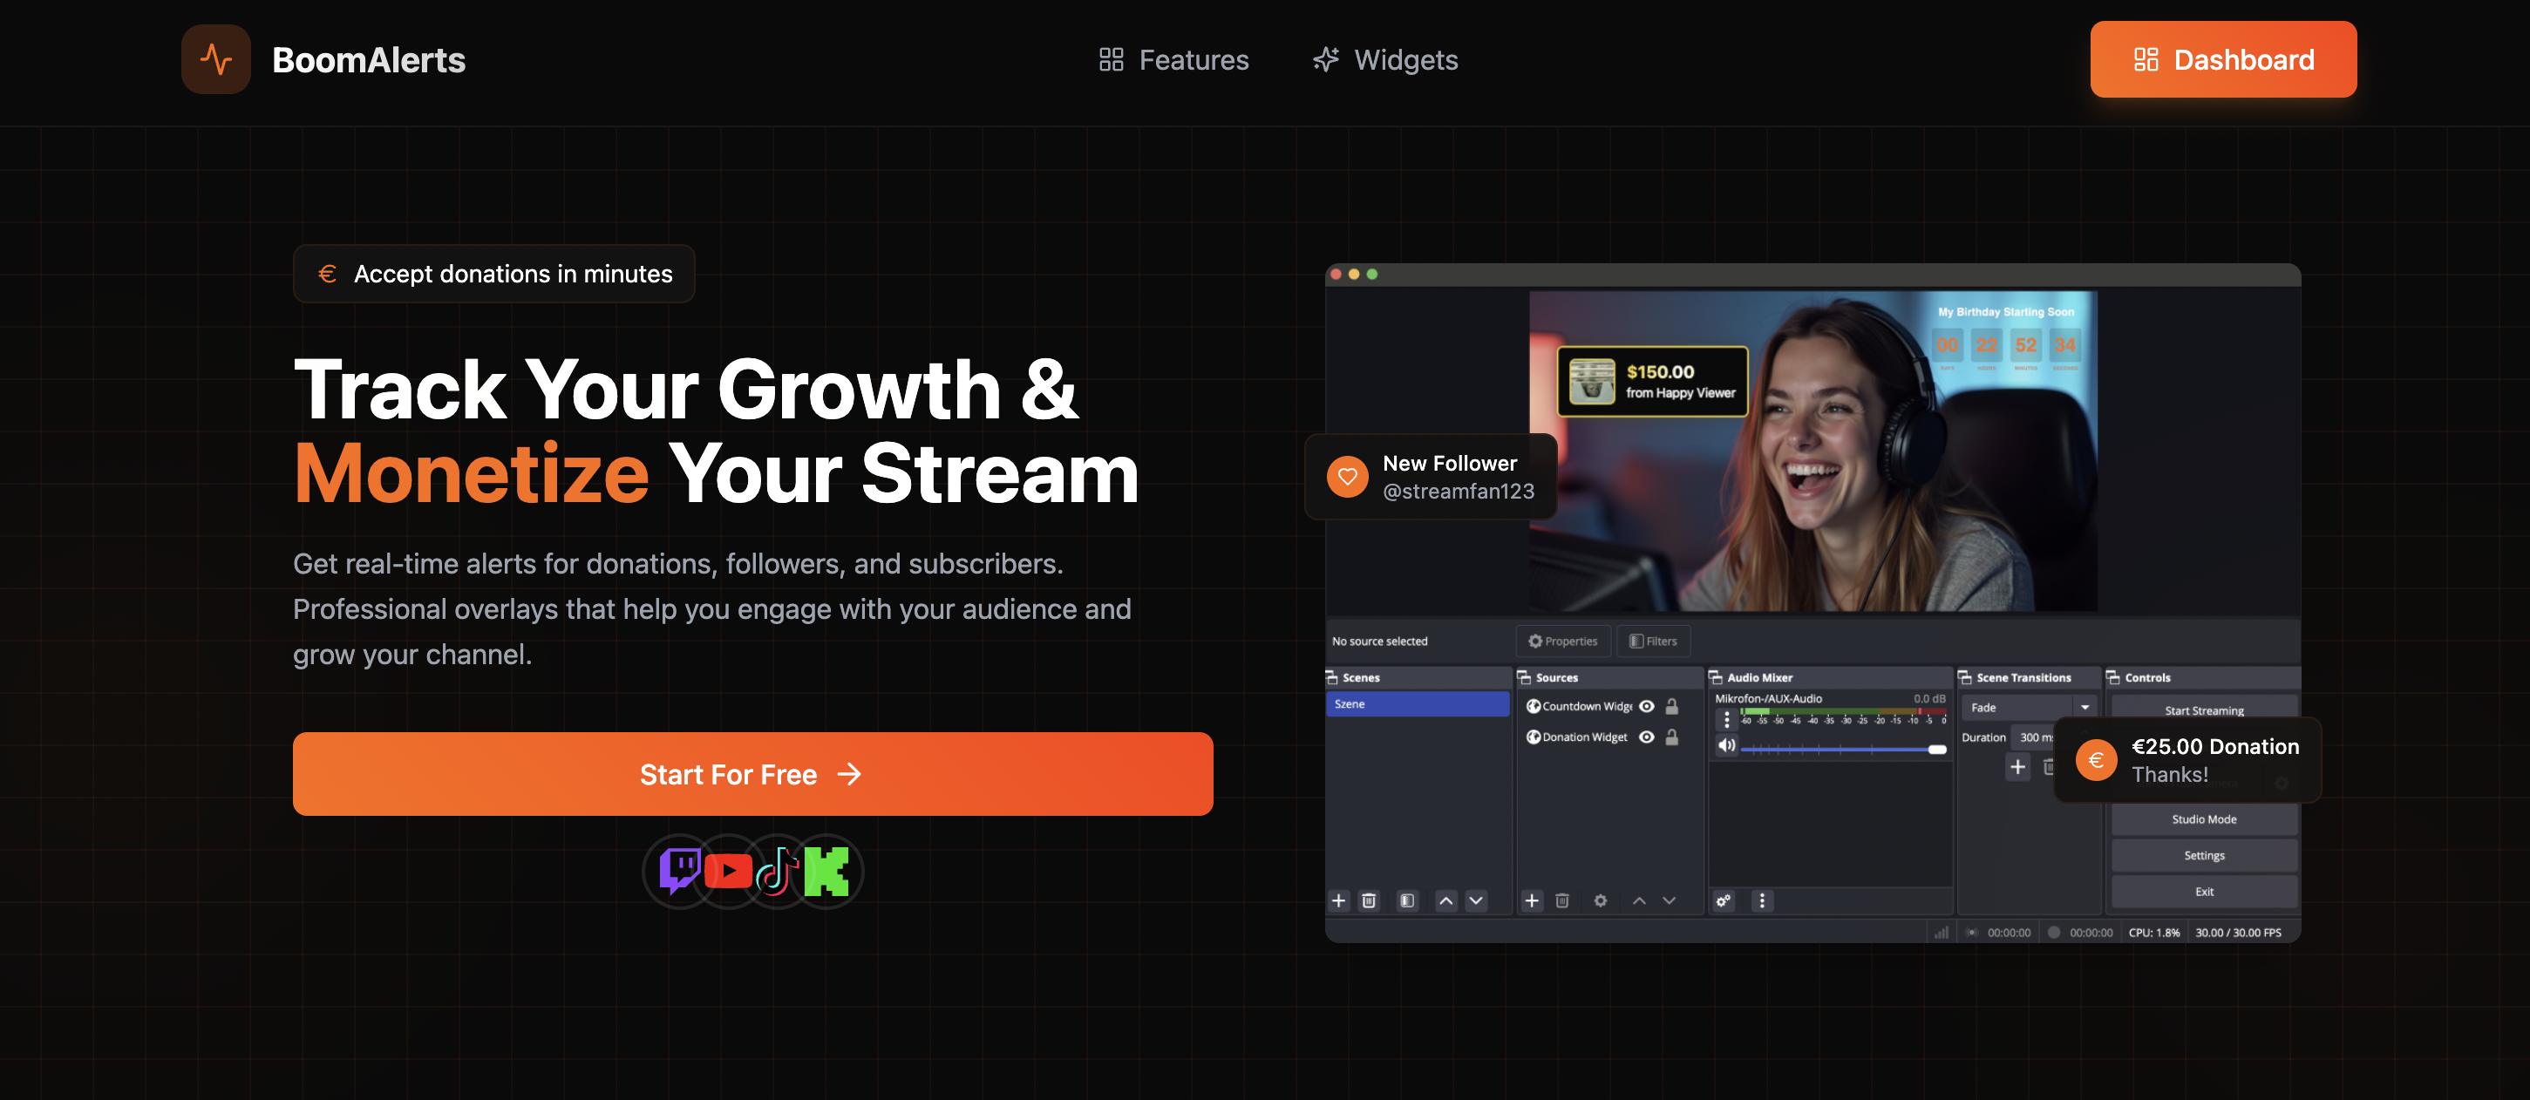Add a new scene with plus icon

point(1338,900)
